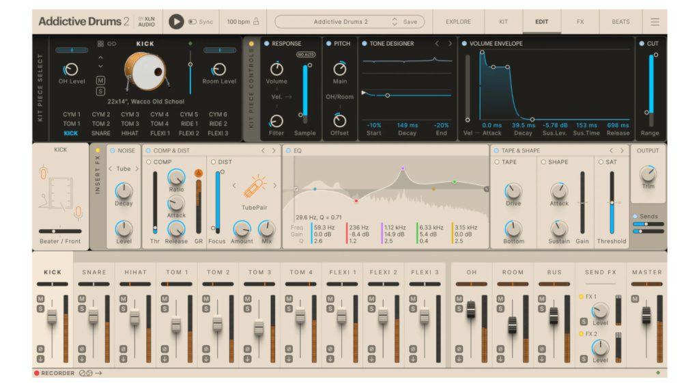Solo the FX 1 send
699x386 pixels.
pyautogui.click(x=583, y=321)
